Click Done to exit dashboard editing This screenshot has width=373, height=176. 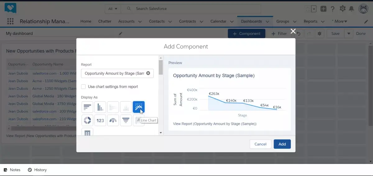tap(361, 34)
